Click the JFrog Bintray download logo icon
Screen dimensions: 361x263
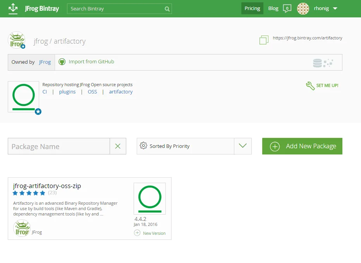click(x=13, y=8)
